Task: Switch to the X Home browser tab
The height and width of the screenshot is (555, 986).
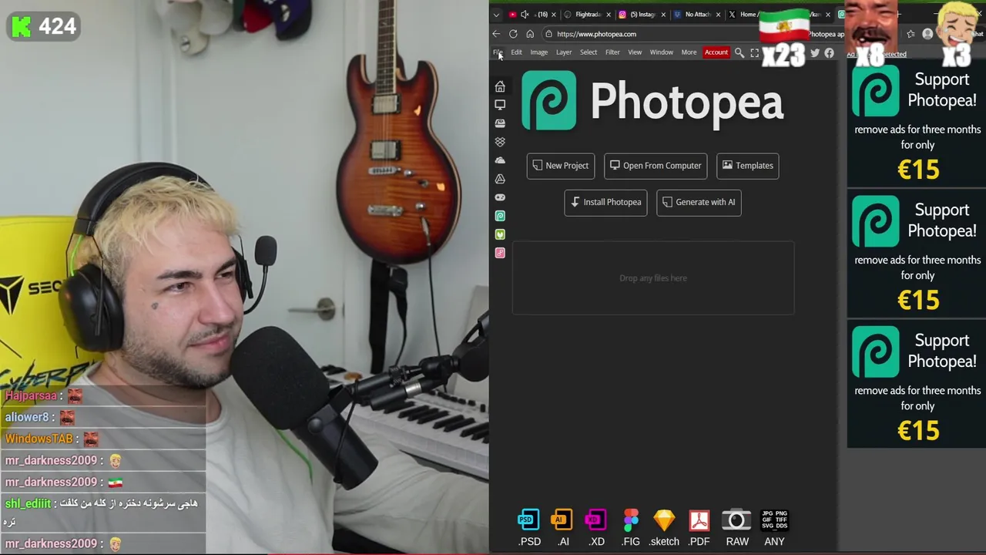Action: tap(743, 15)
